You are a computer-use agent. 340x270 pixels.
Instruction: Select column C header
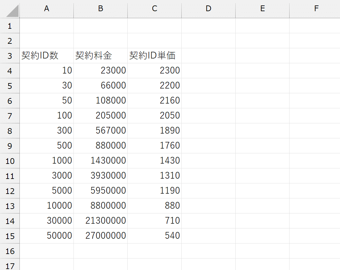pyautogui.click(x=155, y=9)
